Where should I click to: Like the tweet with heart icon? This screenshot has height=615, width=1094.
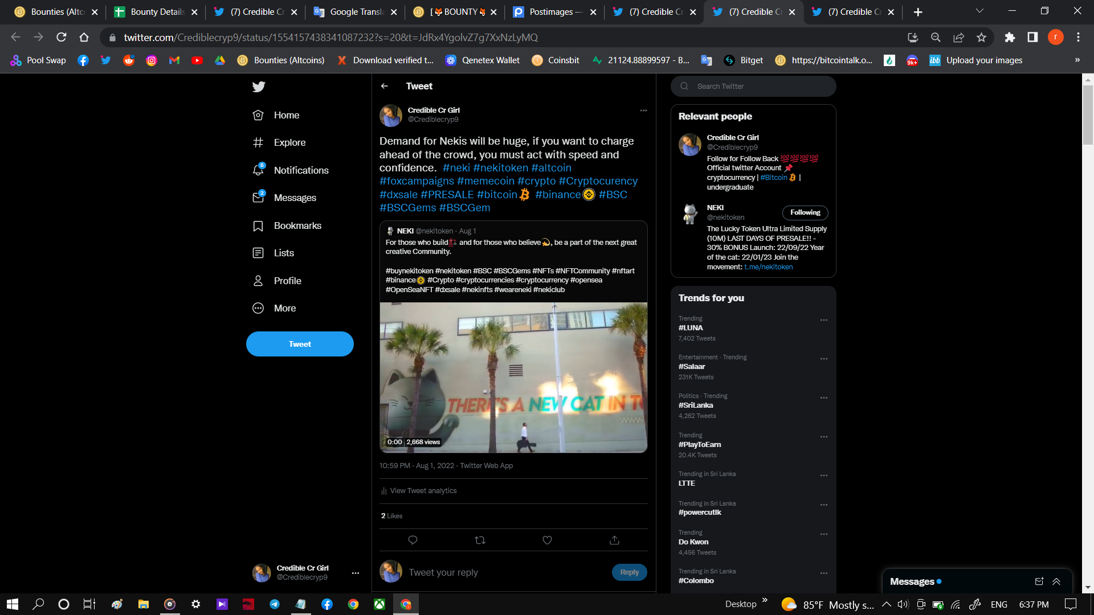(x=547, y=540)
